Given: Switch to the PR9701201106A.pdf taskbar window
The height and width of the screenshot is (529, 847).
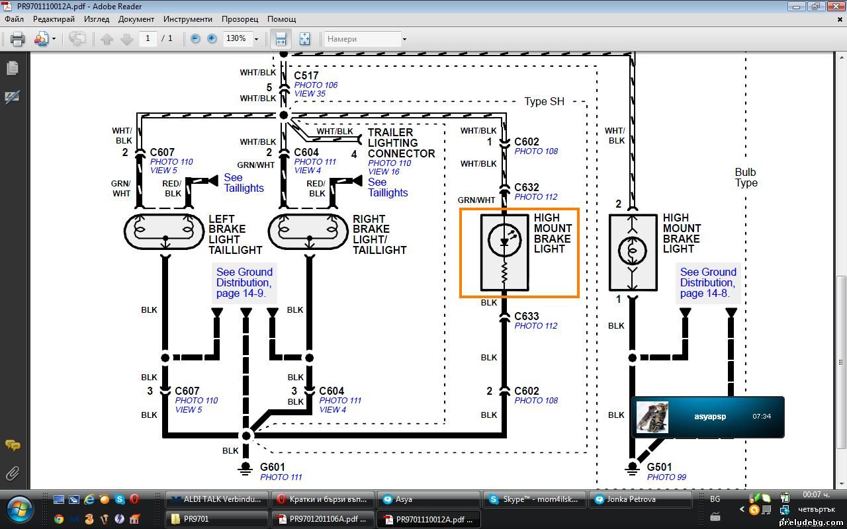Looking at the screenshot, I should [x=322, y=519].
